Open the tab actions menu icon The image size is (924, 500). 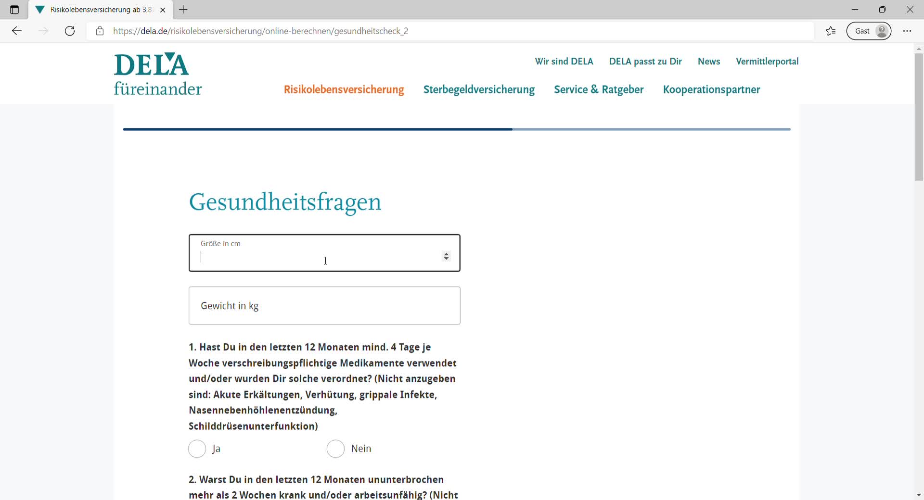pyautogui.click(x=14, y=10)
